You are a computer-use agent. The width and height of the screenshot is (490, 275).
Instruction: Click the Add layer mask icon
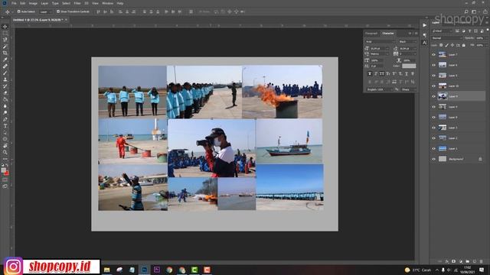coord(454,261)
